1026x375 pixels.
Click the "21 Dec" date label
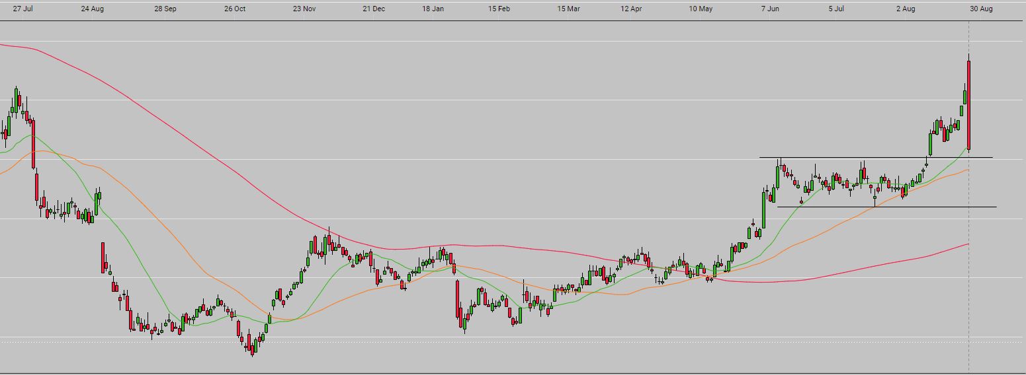click(374, 9)
